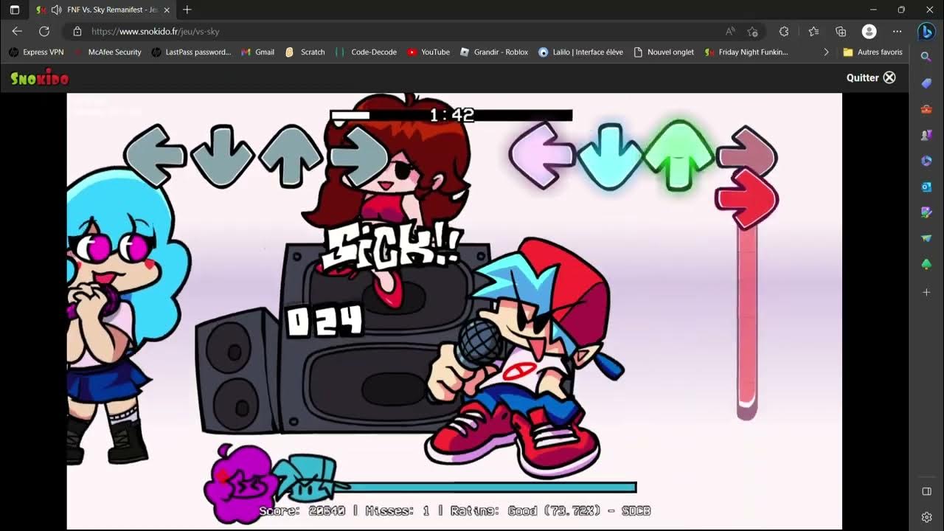The image size is (944, 531).
Task: Click the '024' combo counter
Action: (x=324, y=322)
